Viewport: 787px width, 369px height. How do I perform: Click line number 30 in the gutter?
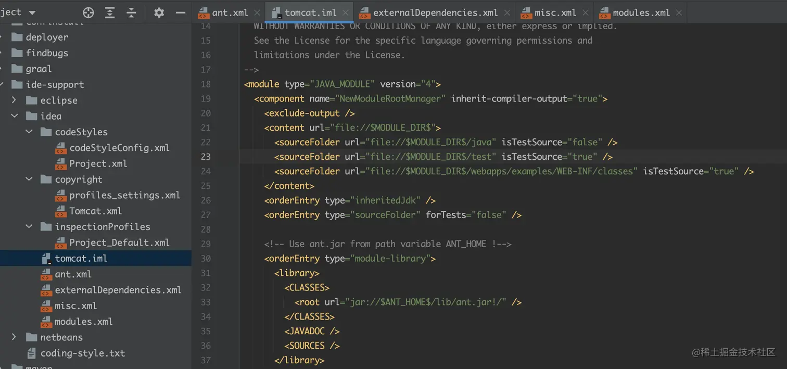pos(206,259)
